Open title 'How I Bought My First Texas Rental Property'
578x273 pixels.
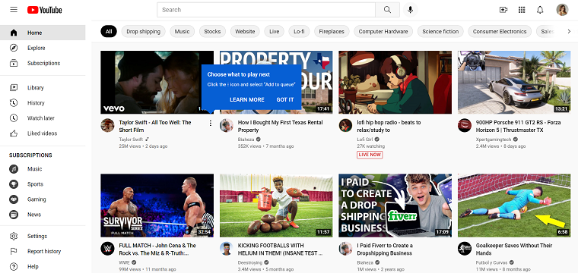point(280,126)
